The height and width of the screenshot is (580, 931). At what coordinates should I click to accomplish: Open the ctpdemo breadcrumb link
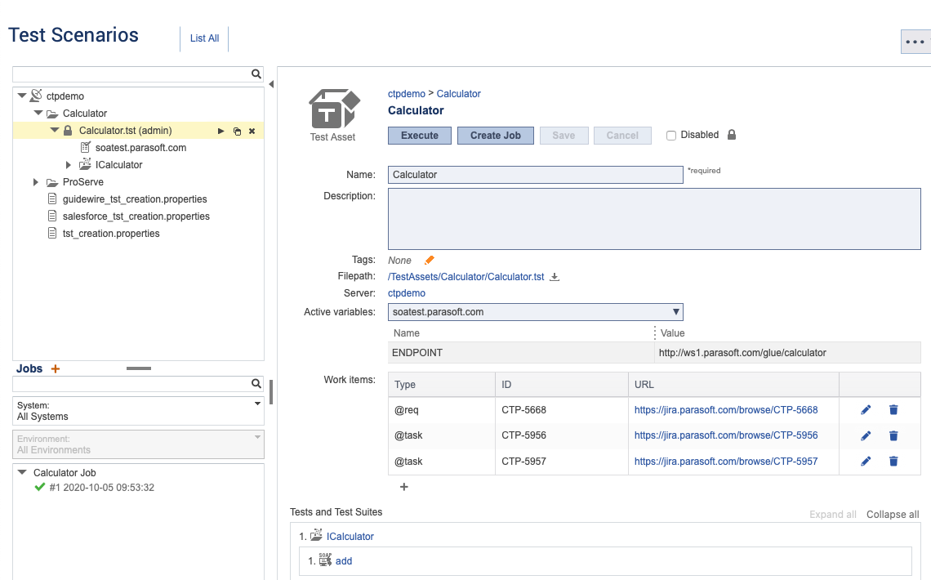pos(406,94)
